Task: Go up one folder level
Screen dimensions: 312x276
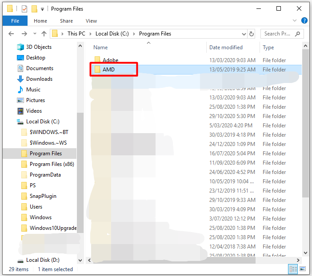Action: 44,34
